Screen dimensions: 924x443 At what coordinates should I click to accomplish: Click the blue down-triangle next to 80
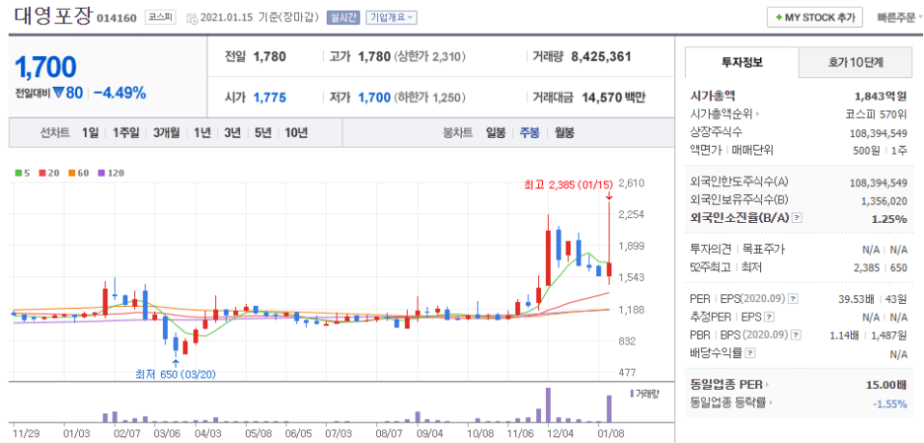(x=57, y=93)
